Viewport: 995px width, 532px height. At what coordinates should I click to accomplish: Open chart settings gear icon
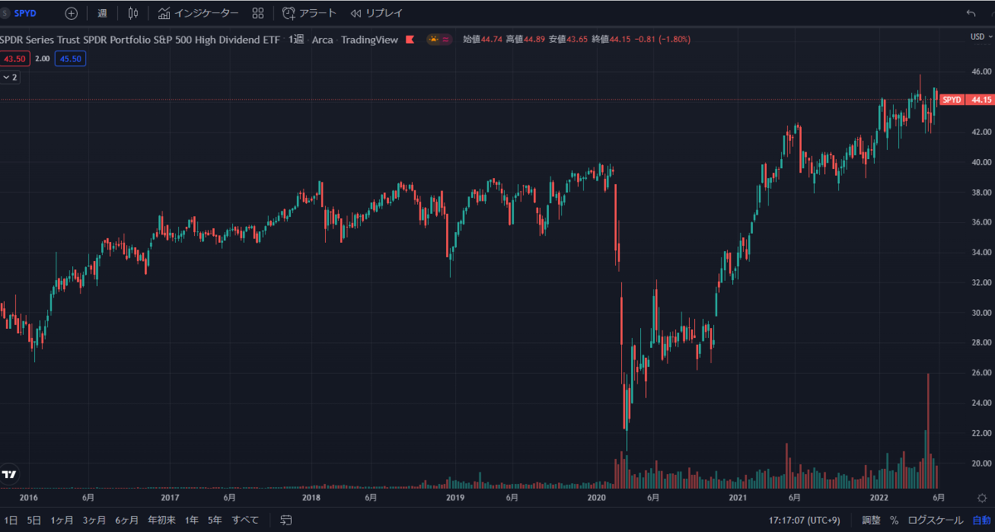[980, 497]
